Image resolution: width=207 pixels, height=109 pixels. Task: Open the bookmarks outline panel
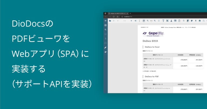click(105, 34)
